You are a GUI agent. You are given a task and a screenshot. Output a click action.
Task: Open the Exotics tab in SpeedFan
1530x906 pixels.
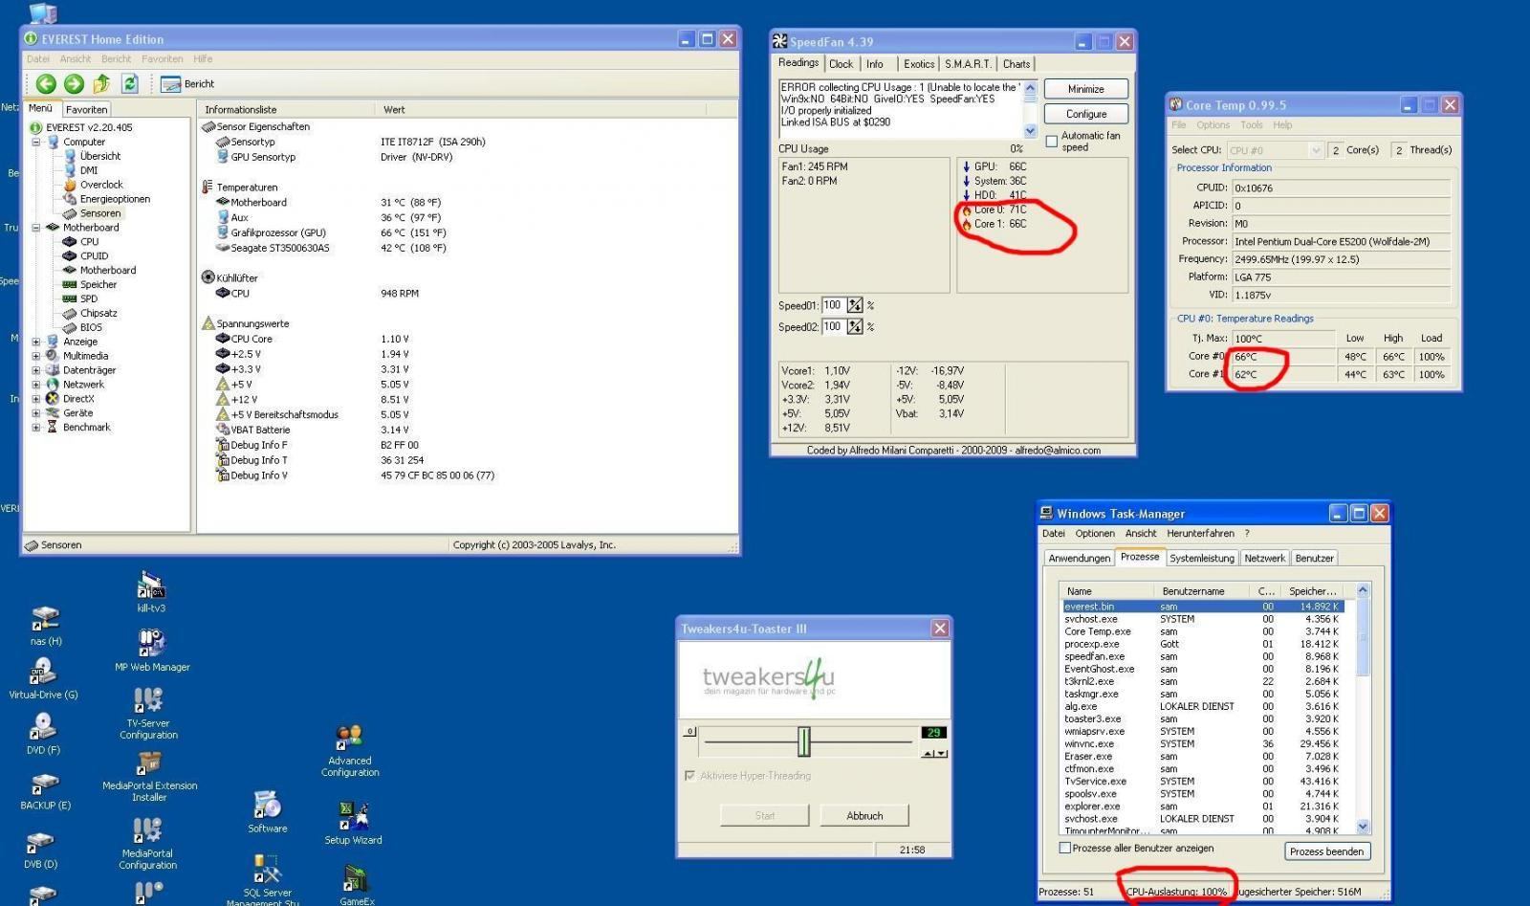click(x=919, y=64)
